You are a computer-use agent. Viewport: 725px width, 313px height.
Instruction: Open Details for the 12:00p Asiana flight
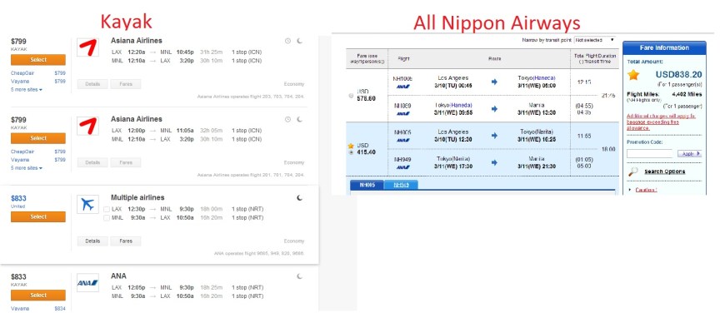[92, 162]
